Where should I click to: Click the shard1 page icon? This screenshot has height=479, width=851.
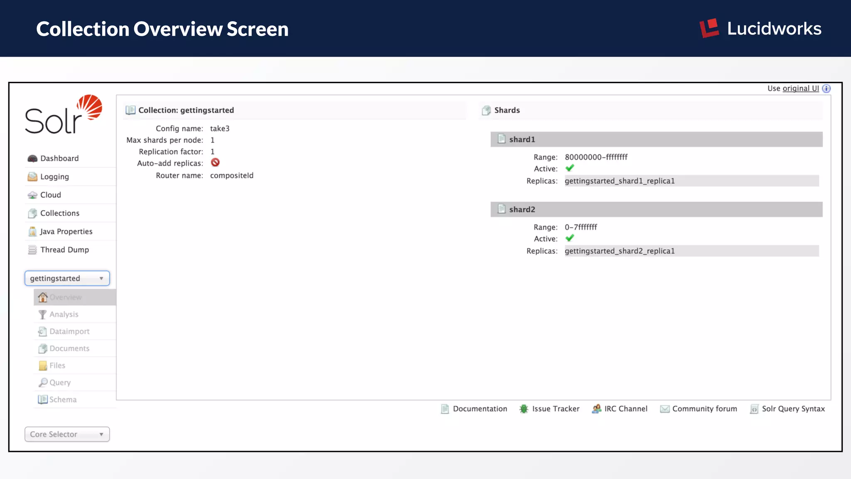pos(502,139)
